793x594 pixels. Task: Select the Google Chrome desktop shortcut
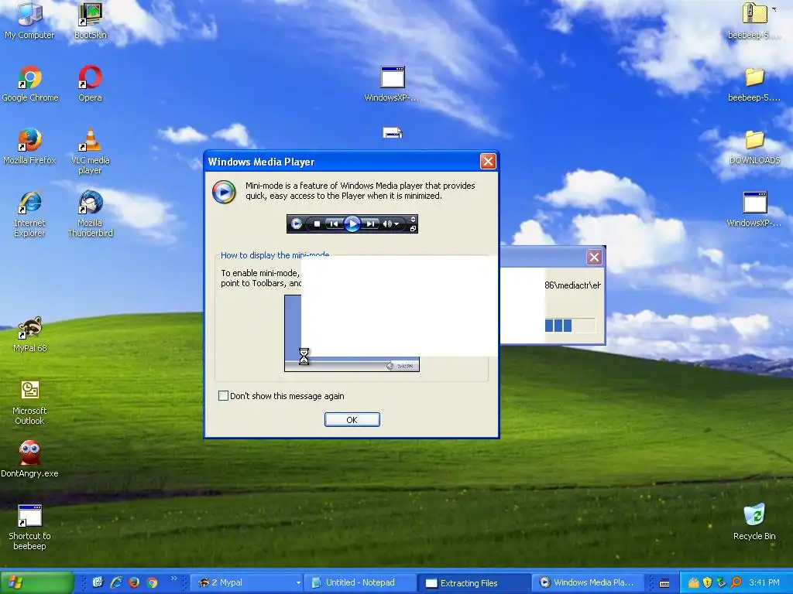click(30, 84)
